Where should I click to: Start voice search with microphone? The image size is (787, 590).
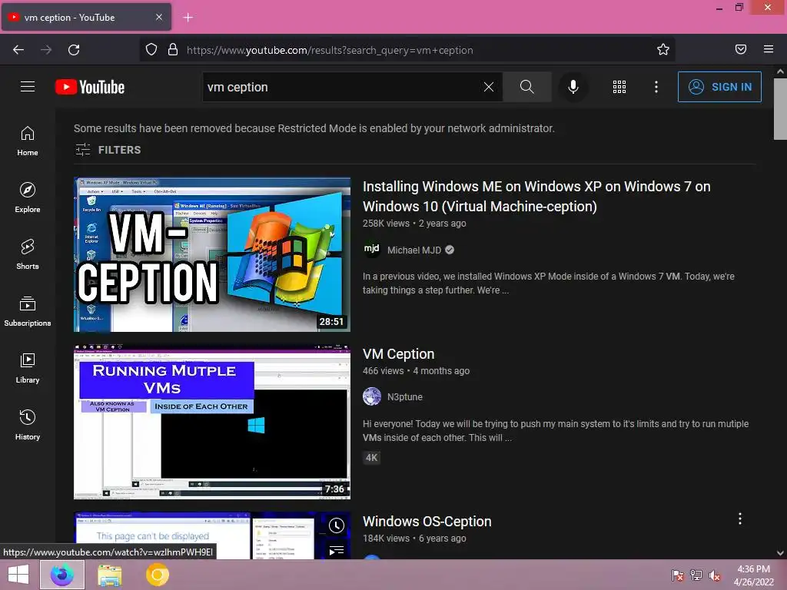coord(573,87)
